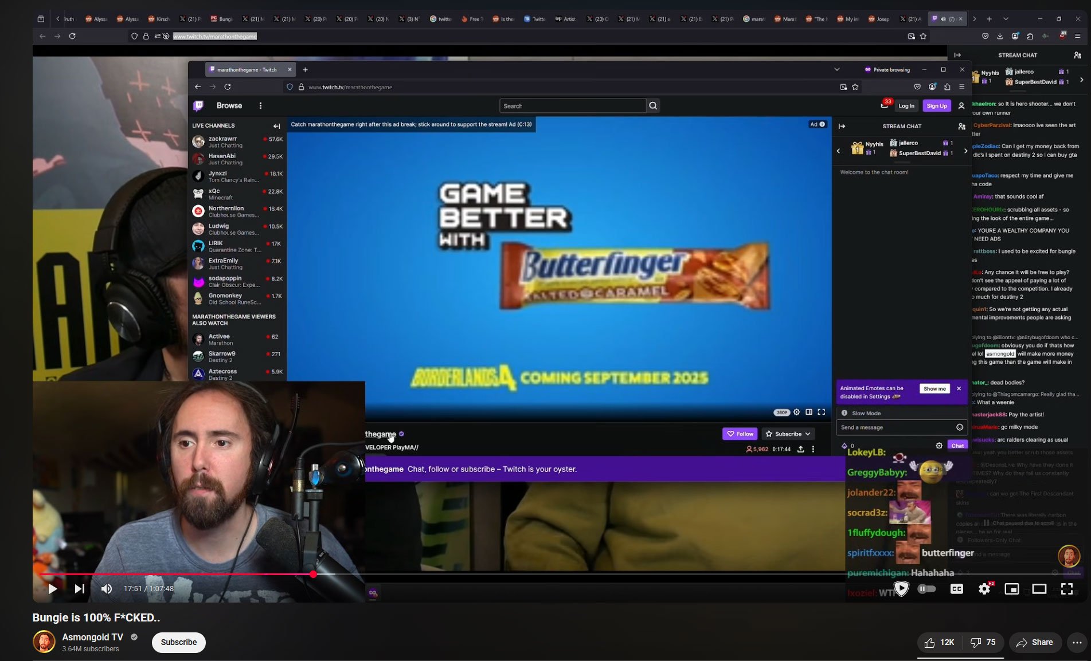1091x661 pixels.
Task: Open the xQc channel in Live Channels
Action: point(238,194)
